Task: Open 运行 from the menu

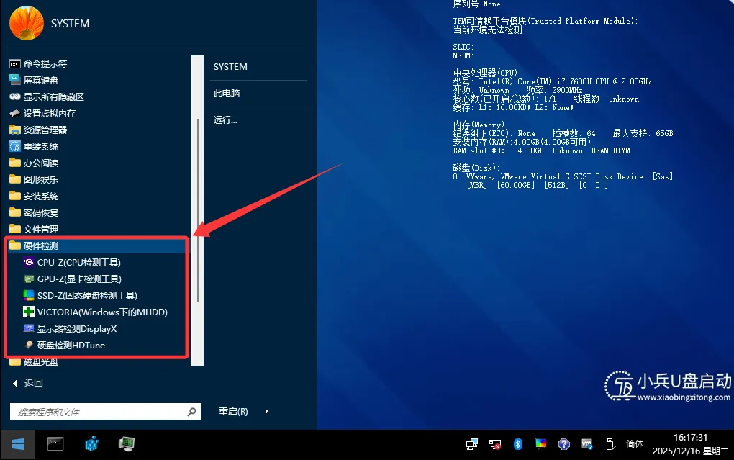Action: (x=225, y=119)
